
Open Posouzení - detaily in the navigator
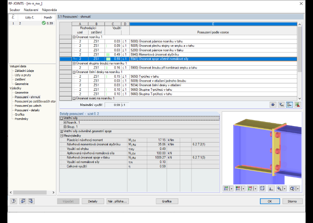pyautogui.click(x=27, y=110)
